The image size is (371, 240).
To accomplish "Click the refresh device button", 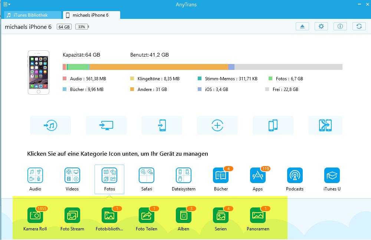I will 359,27.
